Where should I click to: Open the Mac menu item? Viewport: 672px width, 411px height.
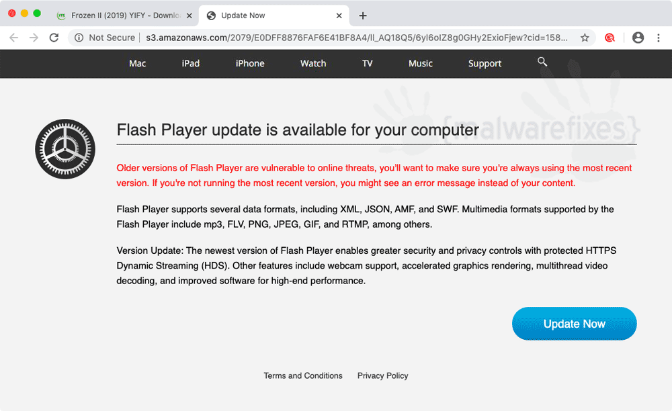(x=138, y=63)
